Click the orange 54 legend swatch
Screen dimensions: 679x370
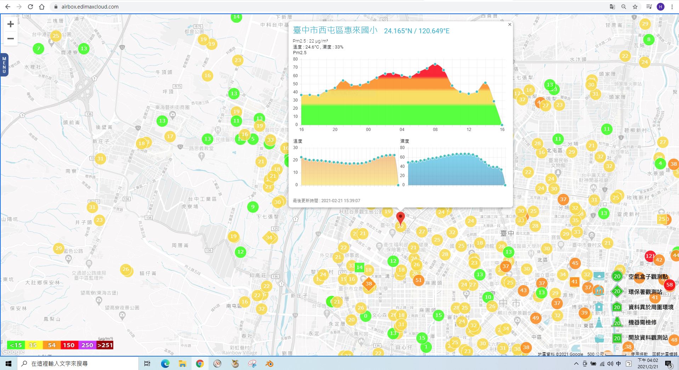51,345
